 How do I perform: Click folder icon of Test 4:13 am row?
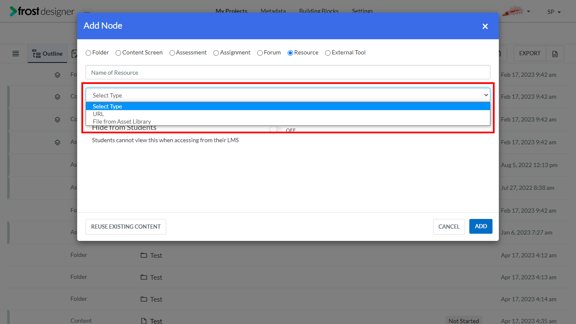[144, 277]
